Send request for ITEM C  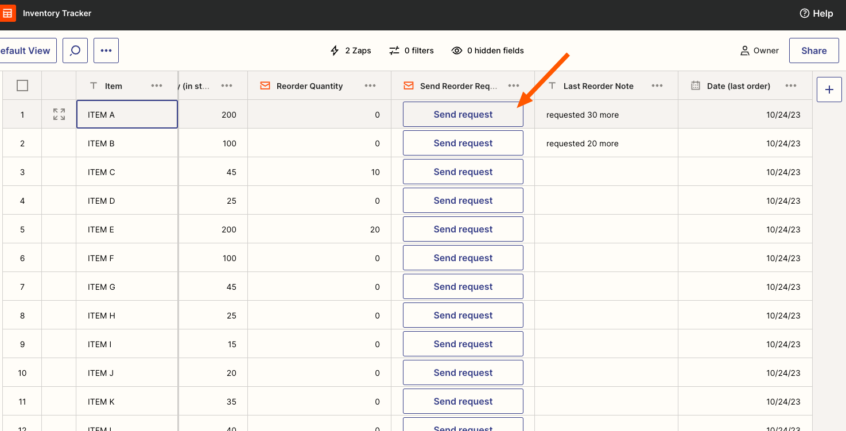pos(463,172)
